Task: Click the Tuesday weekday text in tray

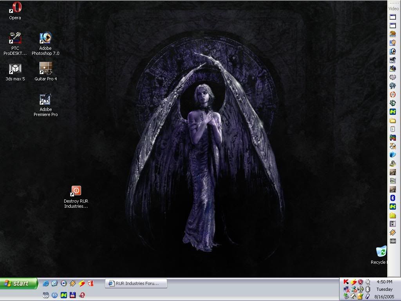Action: (385, 289)
